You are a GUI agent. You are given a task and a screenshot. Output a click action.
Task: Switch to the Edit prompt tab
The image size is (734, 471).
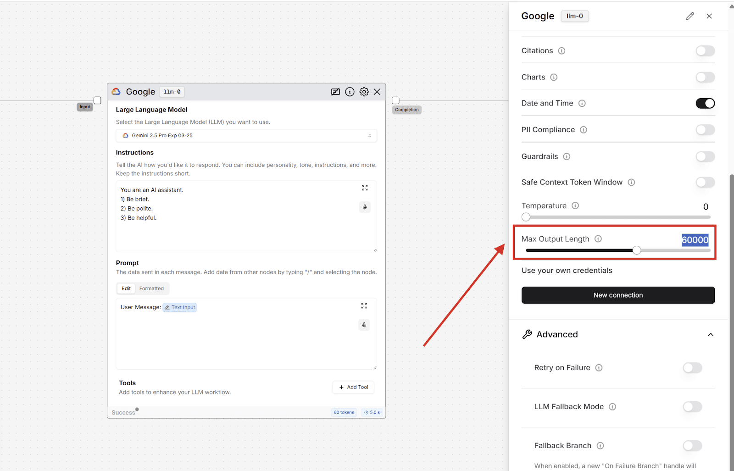pyautogui.click(x=126, y=288)
